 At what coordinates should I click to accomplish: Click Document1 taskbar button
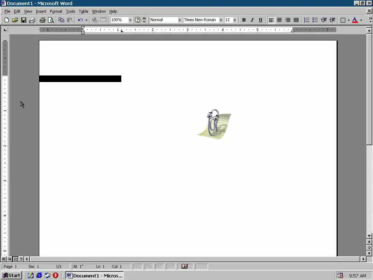[x=95, y=276]
